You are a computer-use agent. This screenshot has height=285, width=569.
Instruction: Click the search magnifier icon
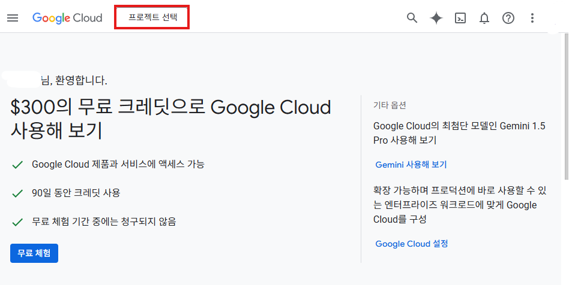tap(412, 18)
